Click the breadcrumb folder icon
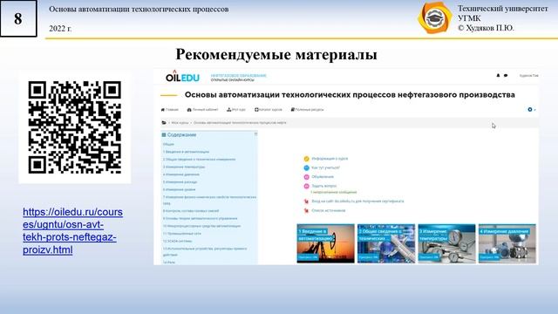This screenshot has width=558, height=314. tap(164, 122)
